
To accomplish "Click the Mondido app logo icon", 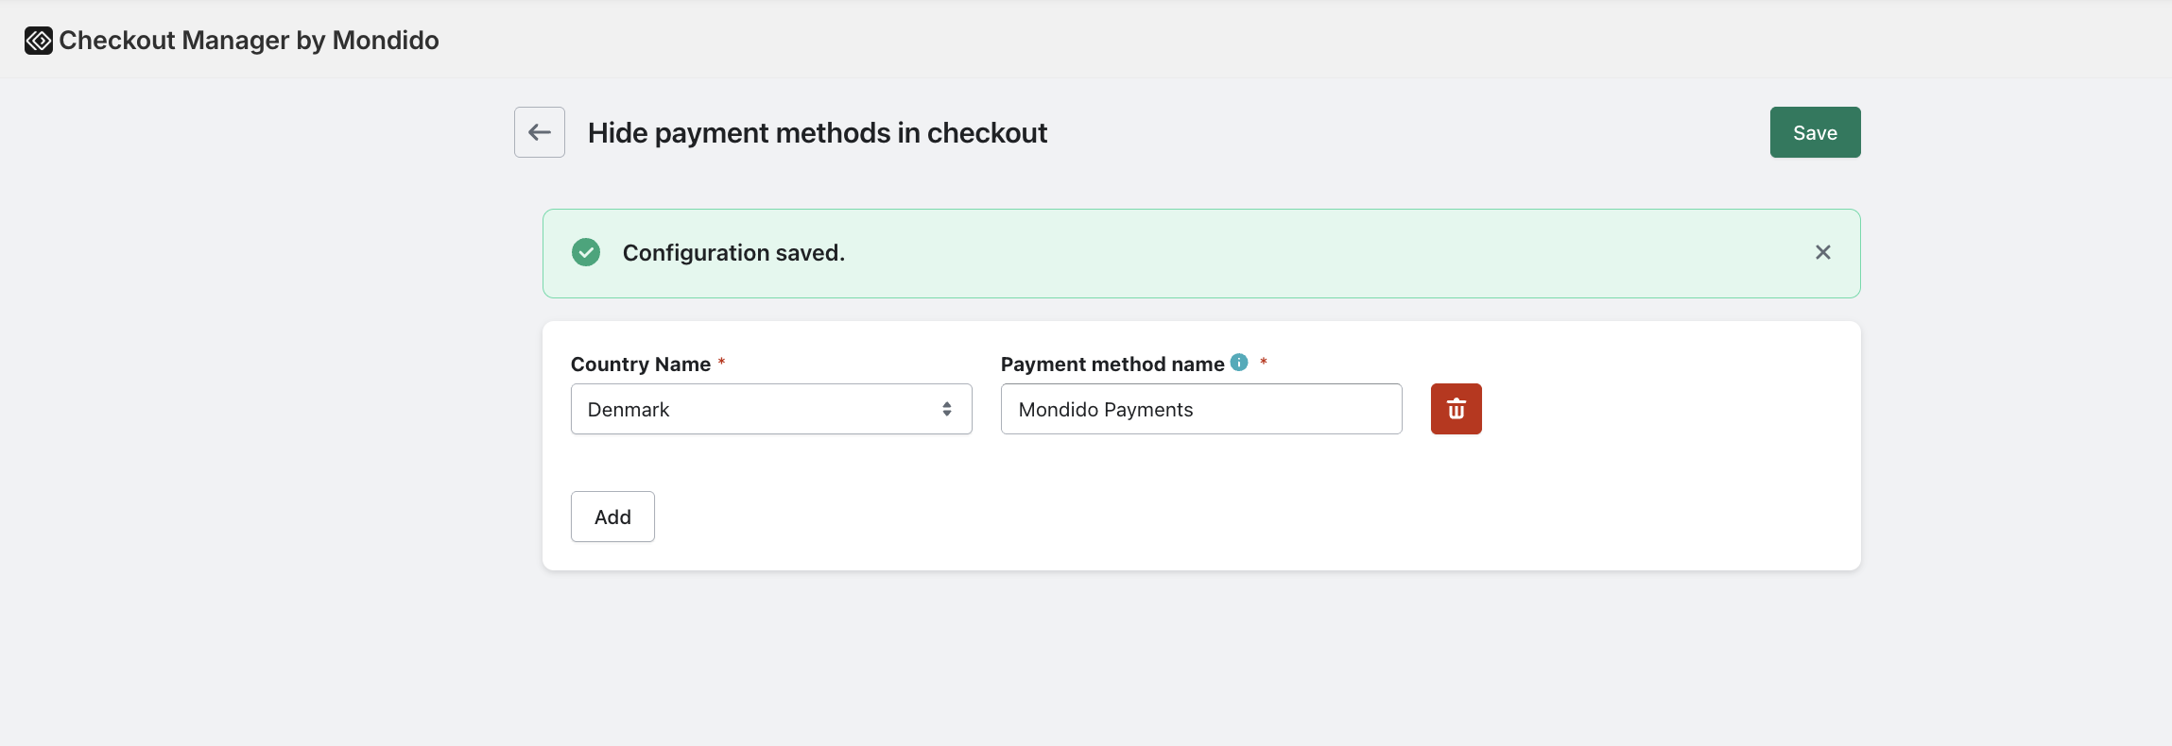I will [x=39, y=41].
